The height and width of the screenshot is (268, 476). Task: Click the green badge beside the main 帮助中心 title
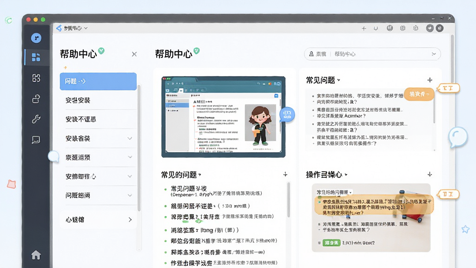(197, 51)
